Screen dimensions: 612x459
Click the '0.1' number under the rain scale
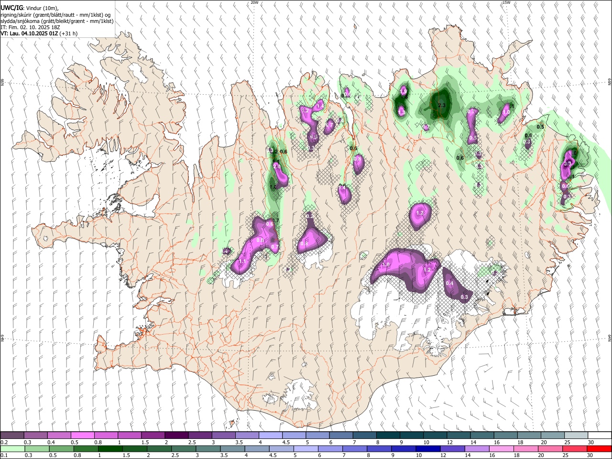[x=4, y=455]
